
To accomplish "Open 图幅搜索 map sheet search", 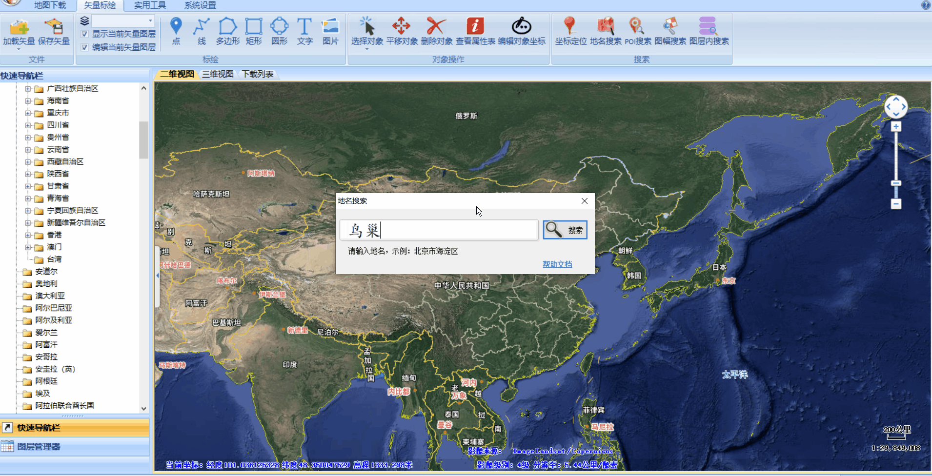I will (670, 31).
